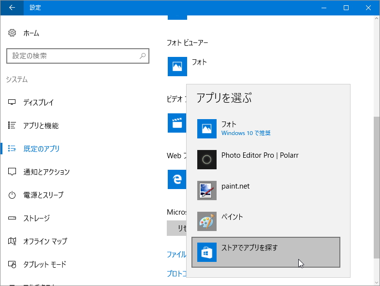Click the Notifications and actions icon
380x286 pixels.
click(12, 172)
